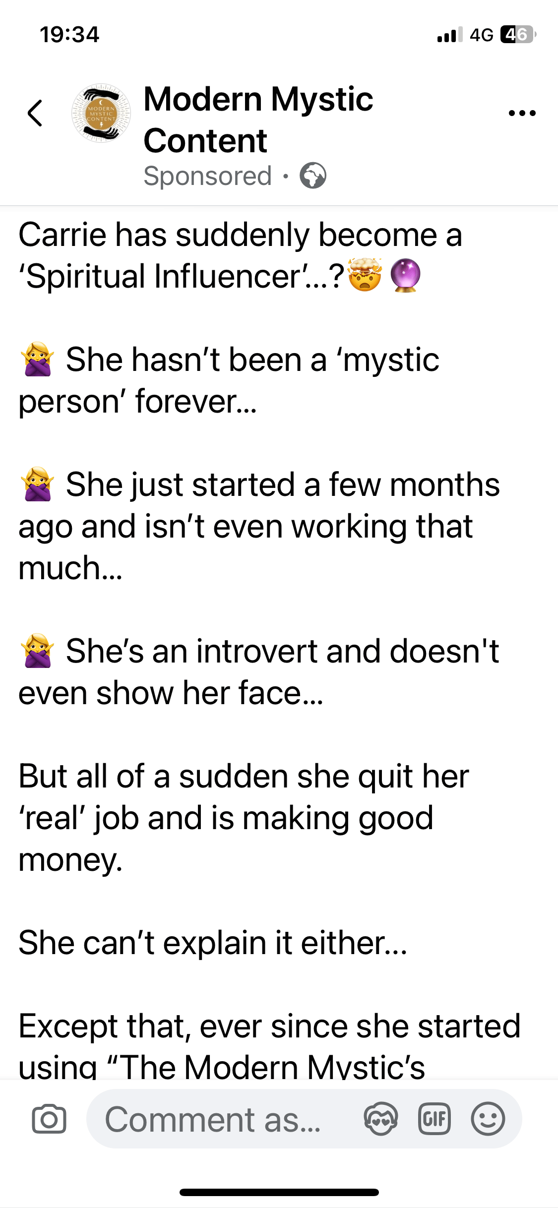
Task: Tap the home indicator bar at bottom
Action: (x=279, y=1192)
